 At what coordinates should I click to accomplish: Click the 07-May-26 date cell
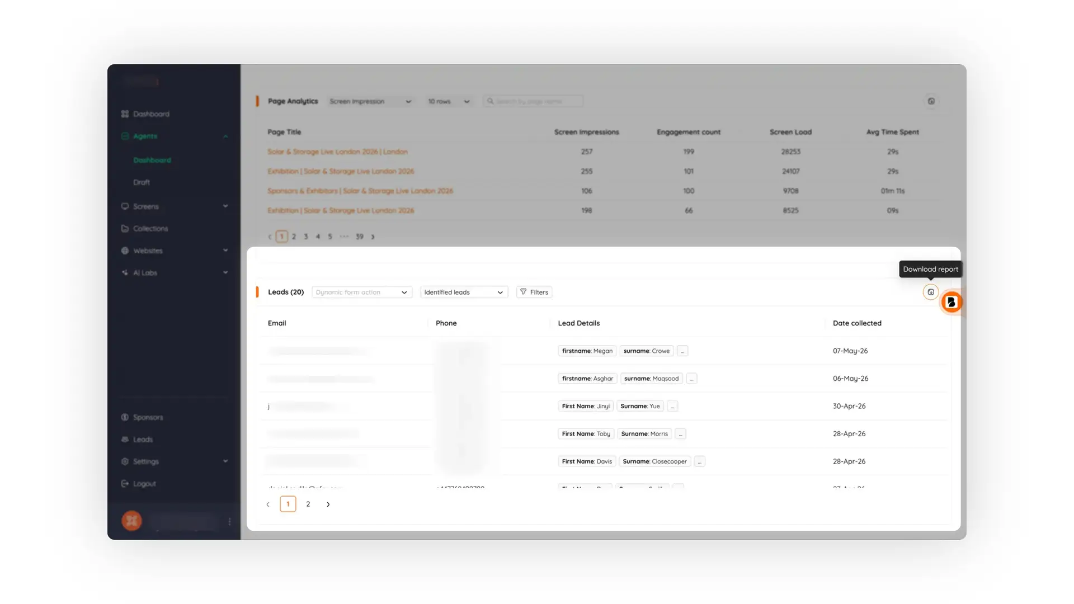pos(850,351)
